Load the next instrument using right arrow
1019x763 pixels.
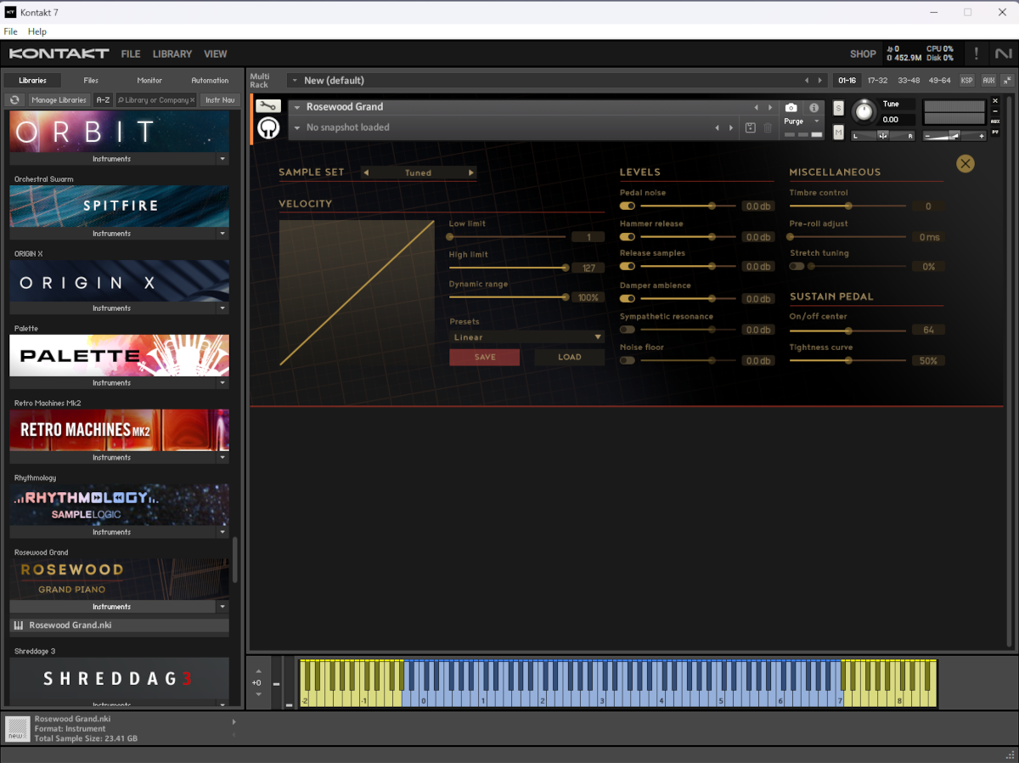click(x=769, y=107)
